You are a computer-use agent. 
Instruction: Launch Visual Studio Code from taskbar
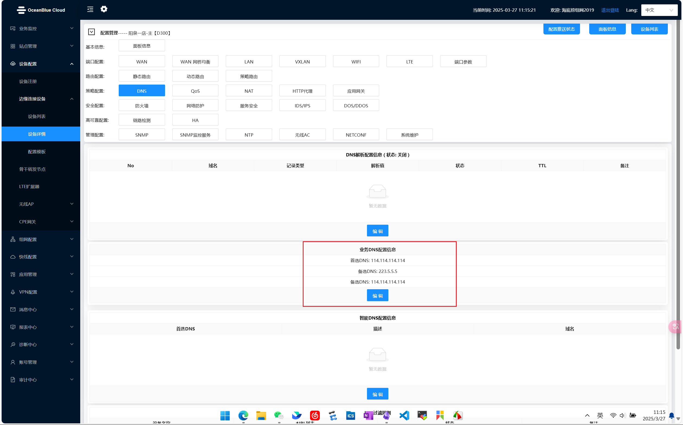coord(404,416)
